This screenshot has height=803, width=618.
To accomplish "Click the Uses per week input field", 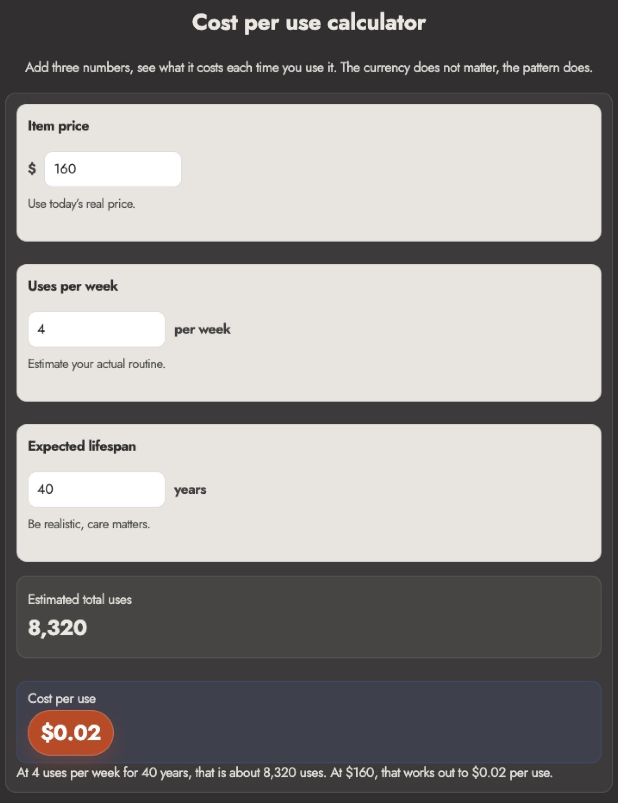I will [96, 329].
